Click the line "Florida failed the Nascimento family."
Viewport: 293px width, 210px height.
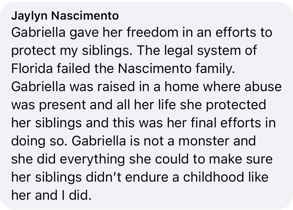tap(123, 69)
